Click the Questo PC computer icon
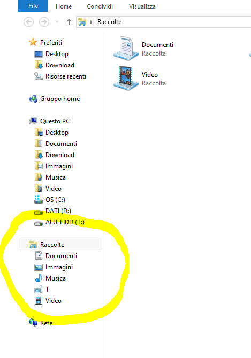Viewport: 251px width, 358px height. 33,121
